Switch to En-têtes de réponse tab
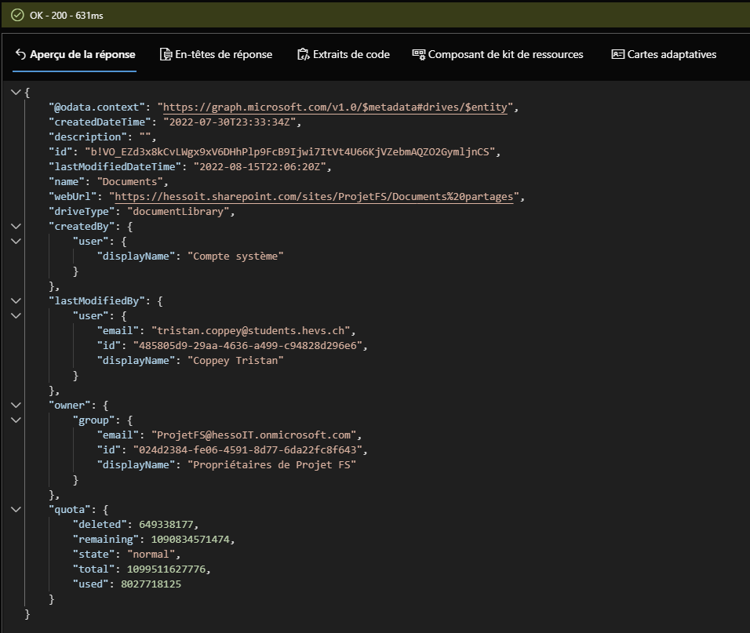This screenshot has width=750, height=633. (x=216, y=54)
